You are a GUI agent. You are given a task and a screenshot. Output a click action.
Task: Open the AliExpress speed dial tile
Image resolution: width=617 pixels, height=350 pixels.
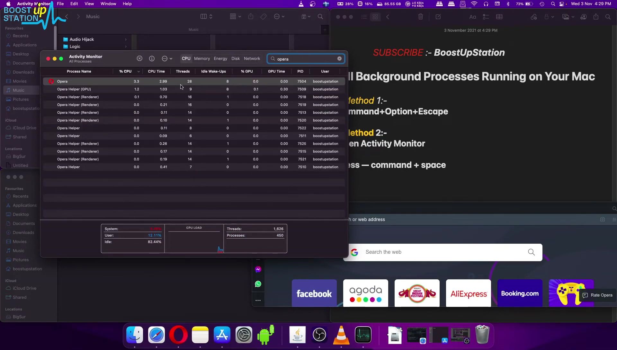point(469,293)
